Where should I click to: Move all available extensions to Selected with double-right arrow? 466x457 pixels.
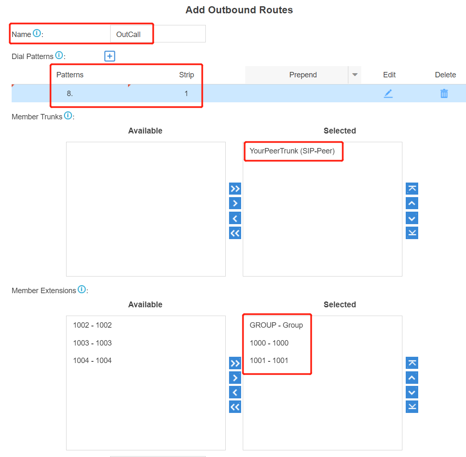235,363
